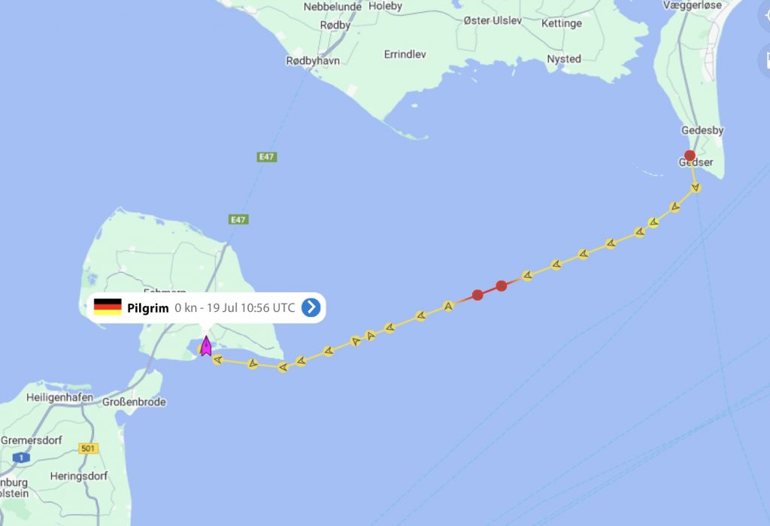Screen dimensions: 770x526
Task: Click the Nysted town label
Action: 564,59
